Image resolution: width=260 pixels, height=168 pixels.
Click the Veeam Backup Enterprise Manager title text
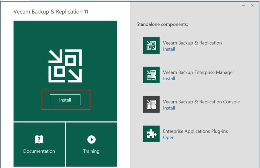[198, 72]
